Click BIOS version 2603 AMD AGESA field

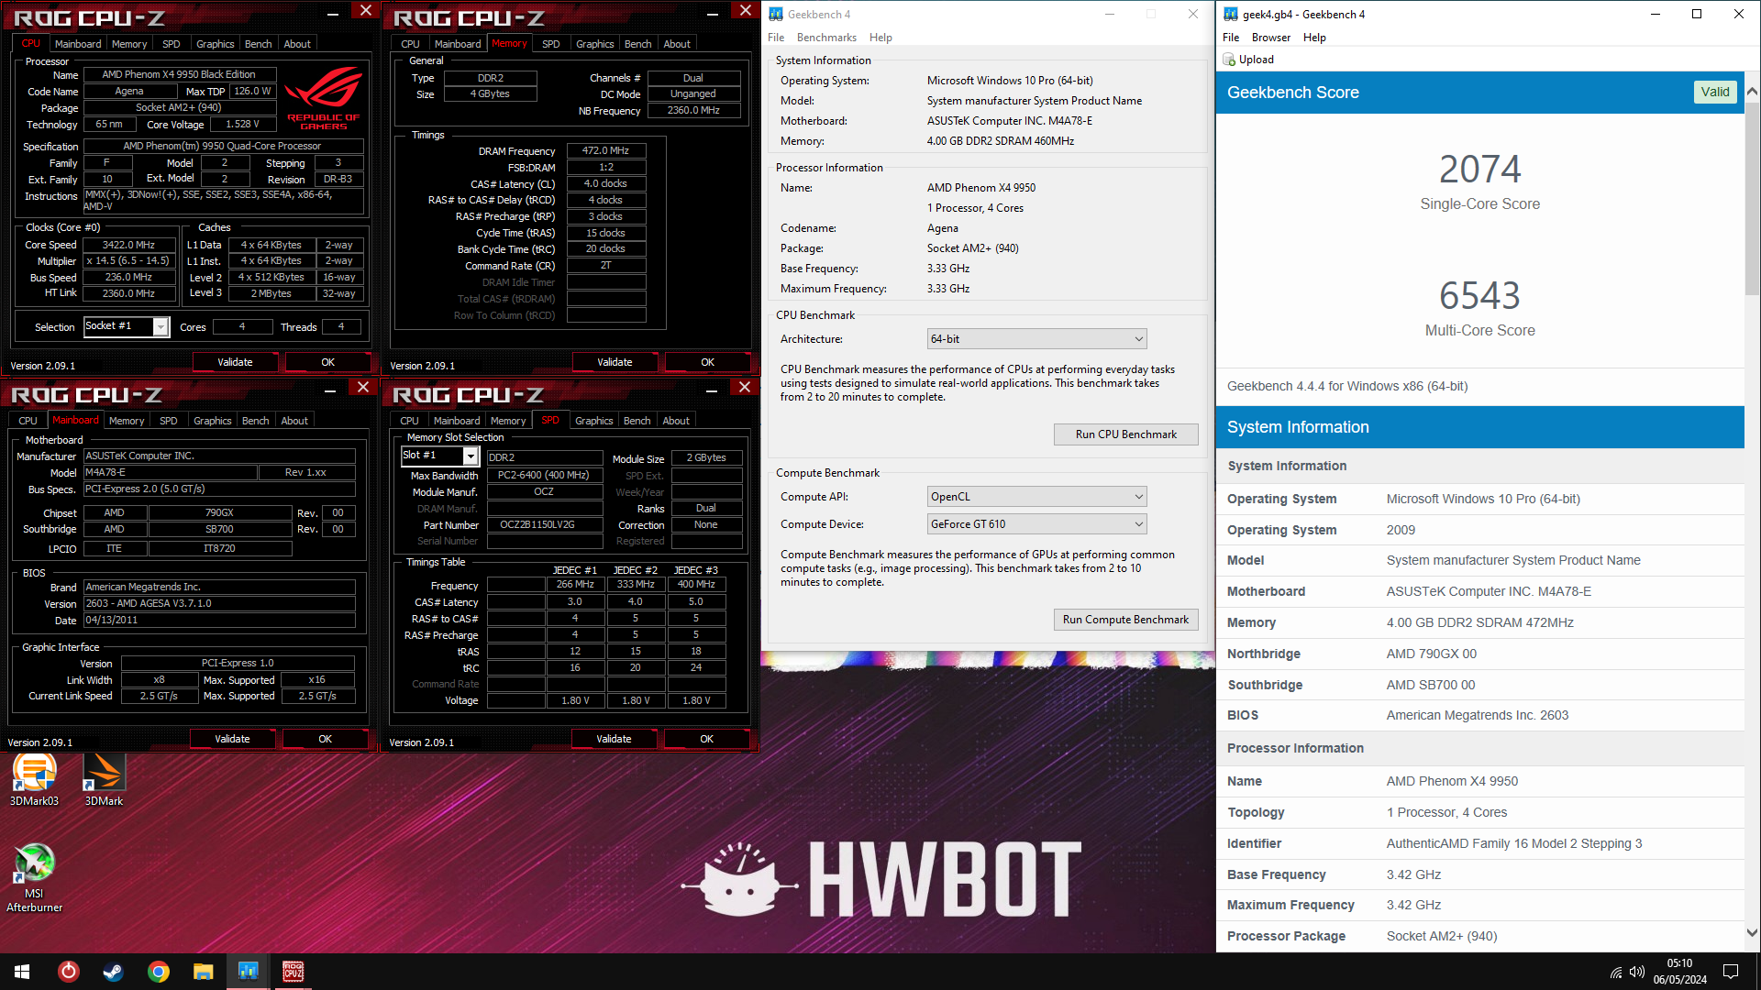(x=219, y=603)
